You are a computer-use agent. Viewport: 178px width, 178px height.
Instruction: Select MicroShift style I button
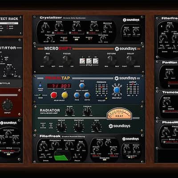tap(82, 61)
